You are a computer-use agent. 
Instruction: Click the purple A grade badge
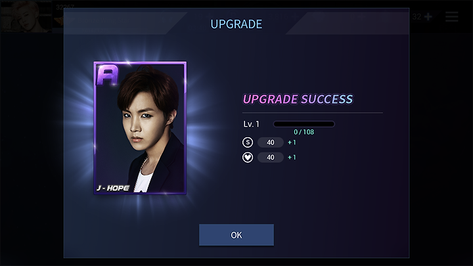[107, 76]
